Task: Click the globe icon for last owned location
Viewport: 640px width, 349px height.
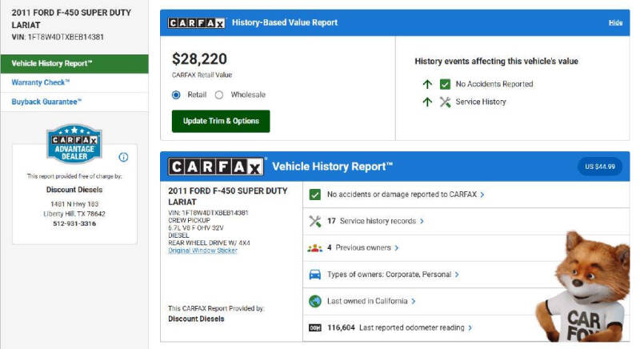Action: 314,301
